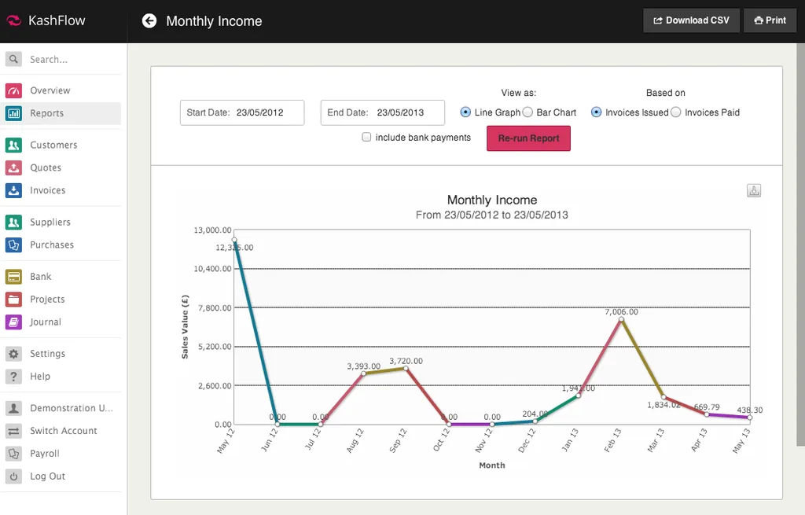Enable include bank payments checkbox
The image size is (805, 515).
pos(366,137)
